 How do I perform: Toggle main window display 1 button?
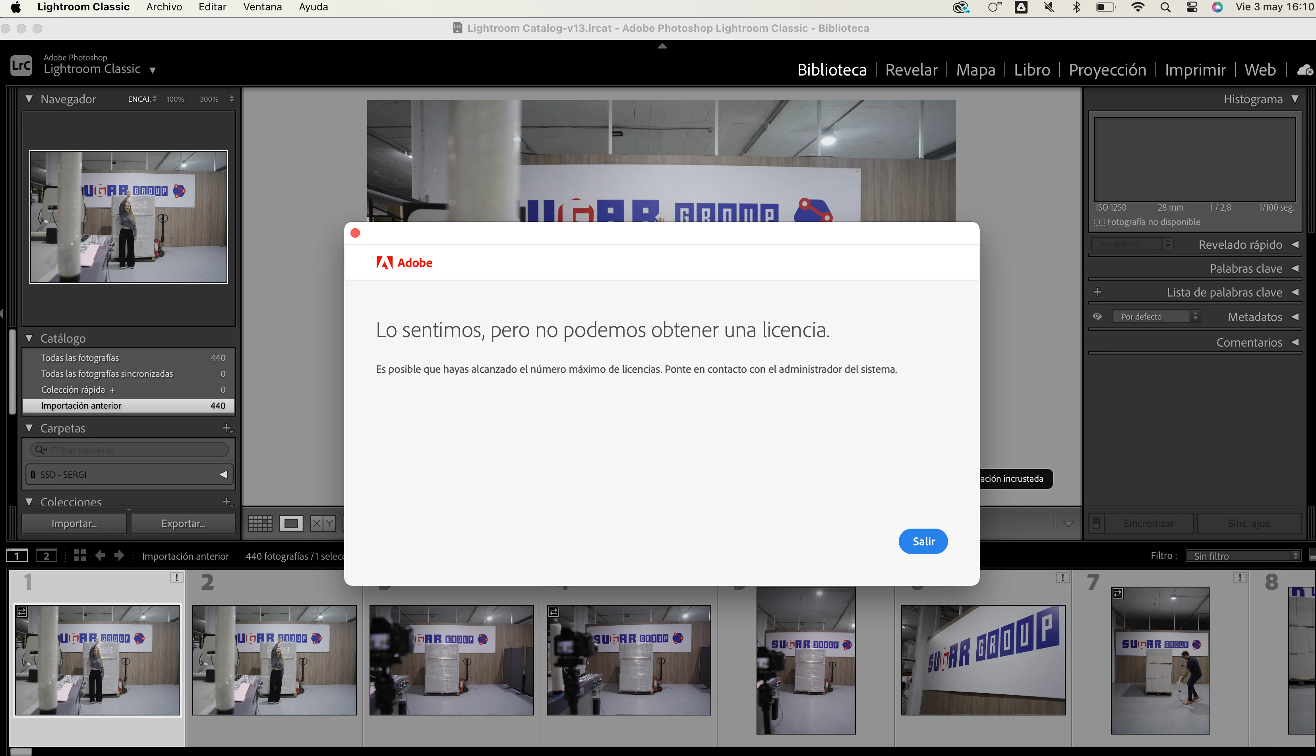[x=17, y=556]
